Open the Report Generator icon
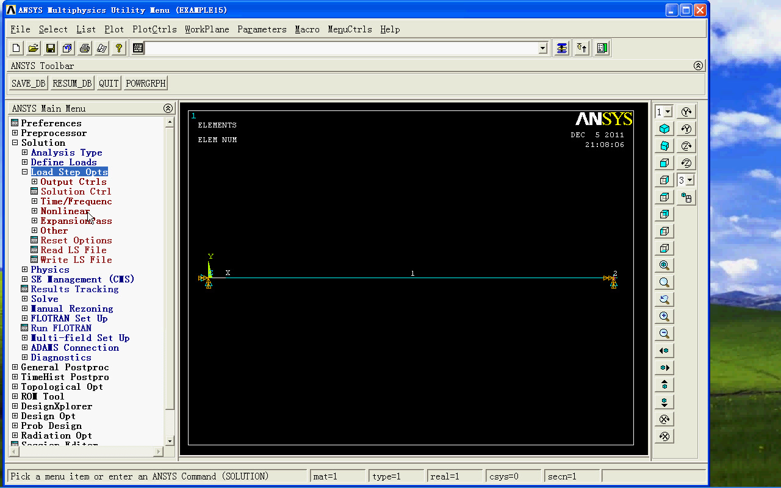This screenshot has height=488, width=781. pyautogui.click(x=102, y=48)
